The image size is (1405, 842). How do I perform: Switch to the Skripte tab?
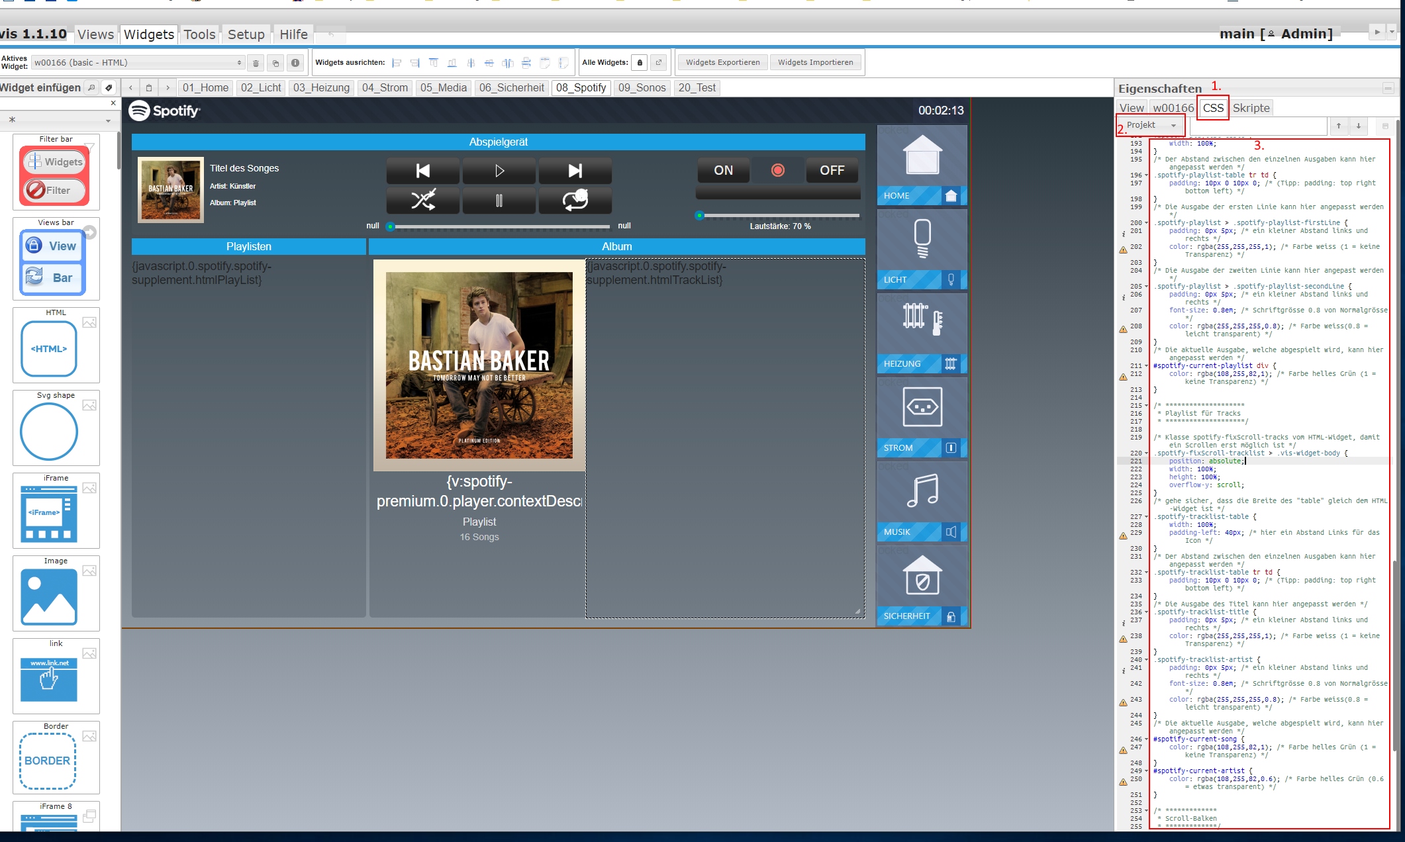(x=1251, y=108)
